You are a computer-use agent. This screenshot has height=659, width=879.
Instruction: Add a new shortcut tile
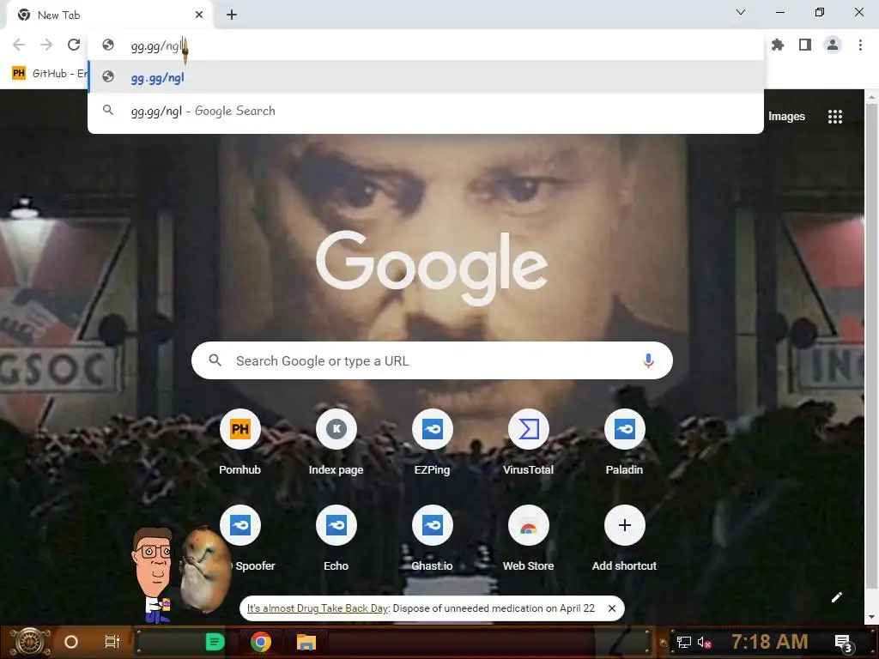(x=625, y=539)
